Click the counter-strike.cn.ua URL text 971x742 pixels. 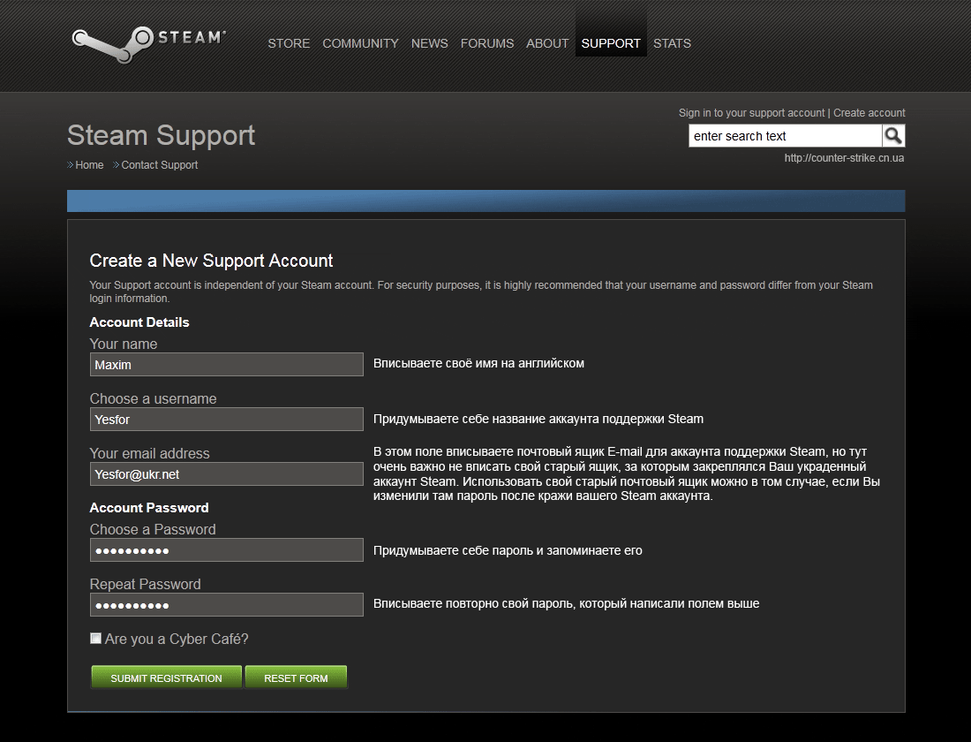tap(844, 158)
